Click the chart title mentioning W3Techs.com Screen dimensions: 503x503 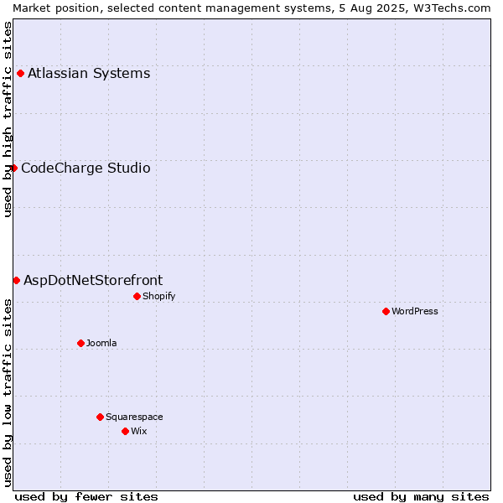pyautogui.click(x=251, y=8)
